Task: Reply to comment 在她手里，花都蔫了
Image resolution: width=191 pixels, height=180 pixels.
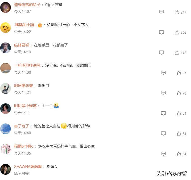Action: (162, 53)
